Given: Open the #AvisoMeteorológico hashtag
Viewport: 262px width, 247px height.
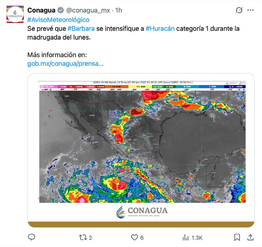Looking at the screenshot, I should click(x=58, y=20).
